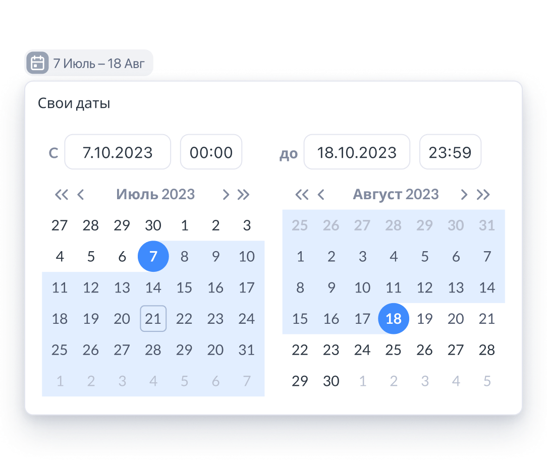Click the "Август 2023" month header

coord(396,195)
